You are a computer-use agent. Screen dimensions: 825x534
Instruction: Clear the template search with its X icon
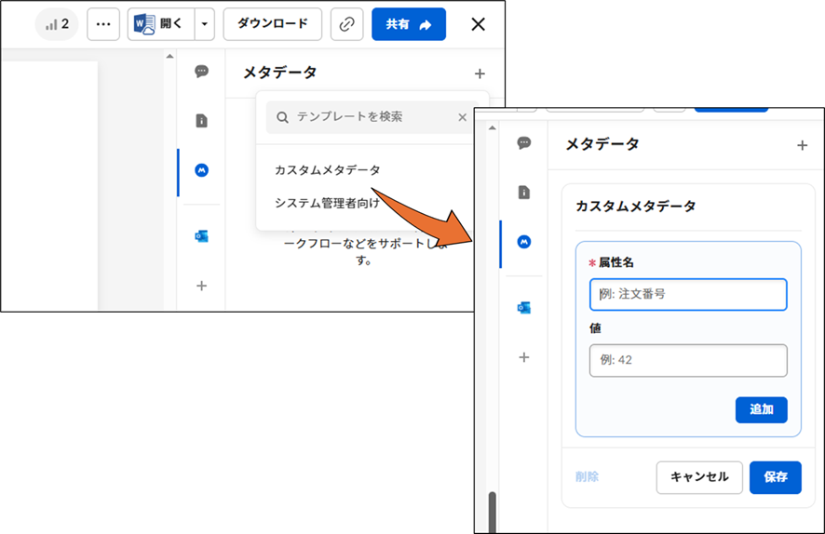point(462,117)
